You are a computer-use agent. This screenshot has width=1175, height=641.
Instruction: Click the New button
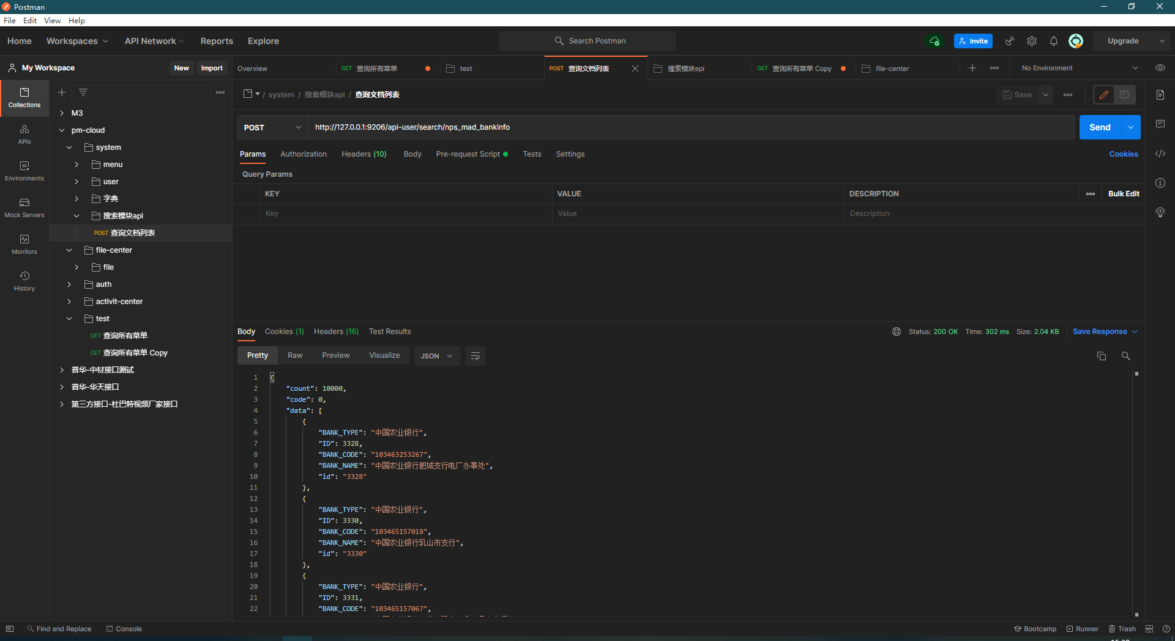pyautogui.click(x=182, y=68)
